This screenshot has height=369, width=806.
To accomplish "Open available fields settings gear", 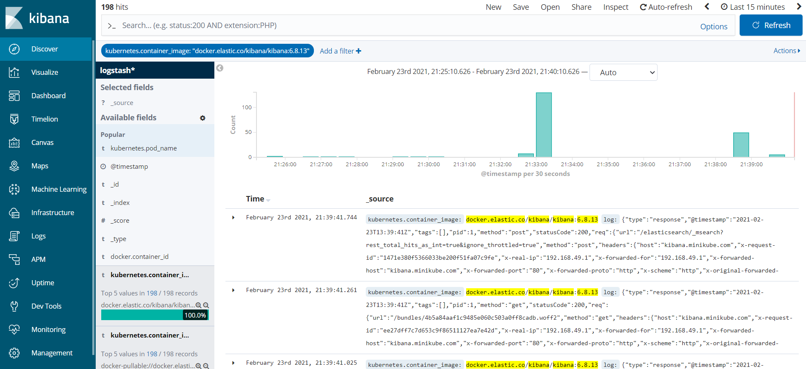I will coord(202,118).
